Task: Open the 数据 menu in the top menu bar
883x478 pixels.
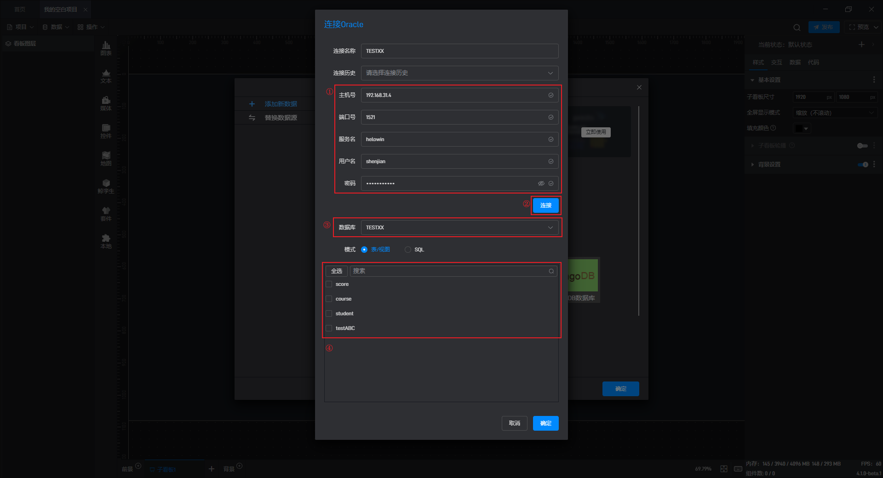Action: point(56,27)
